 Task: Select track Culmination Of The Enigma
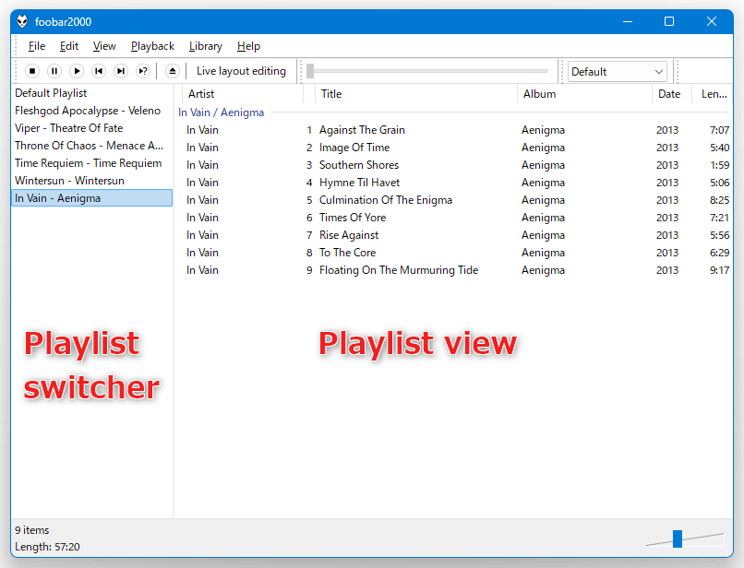pos(455,200)
